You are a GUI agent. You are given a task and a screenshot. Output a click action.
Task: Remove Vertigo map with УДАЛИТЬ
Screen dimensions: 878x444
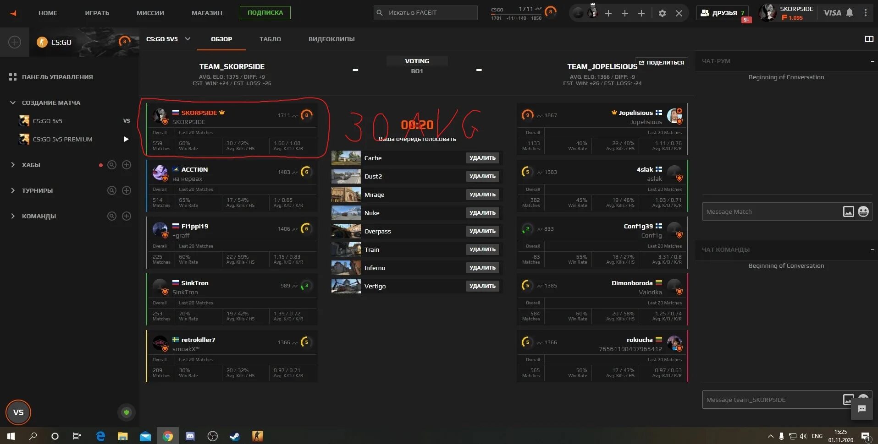pos(482,286)
